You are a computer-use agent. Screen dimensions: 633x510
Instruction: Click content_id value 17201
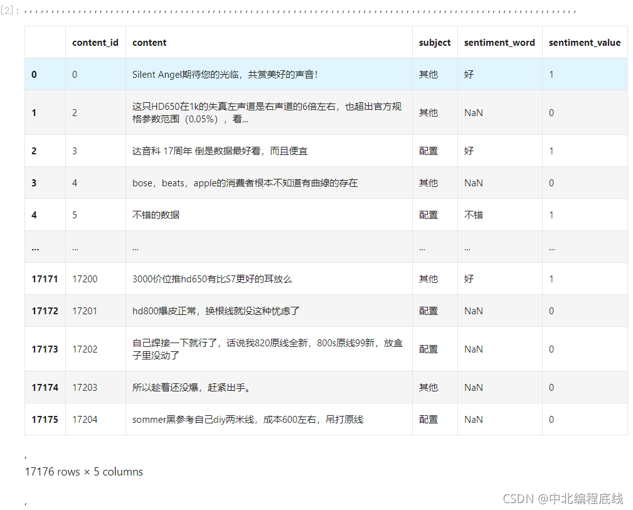85,311
